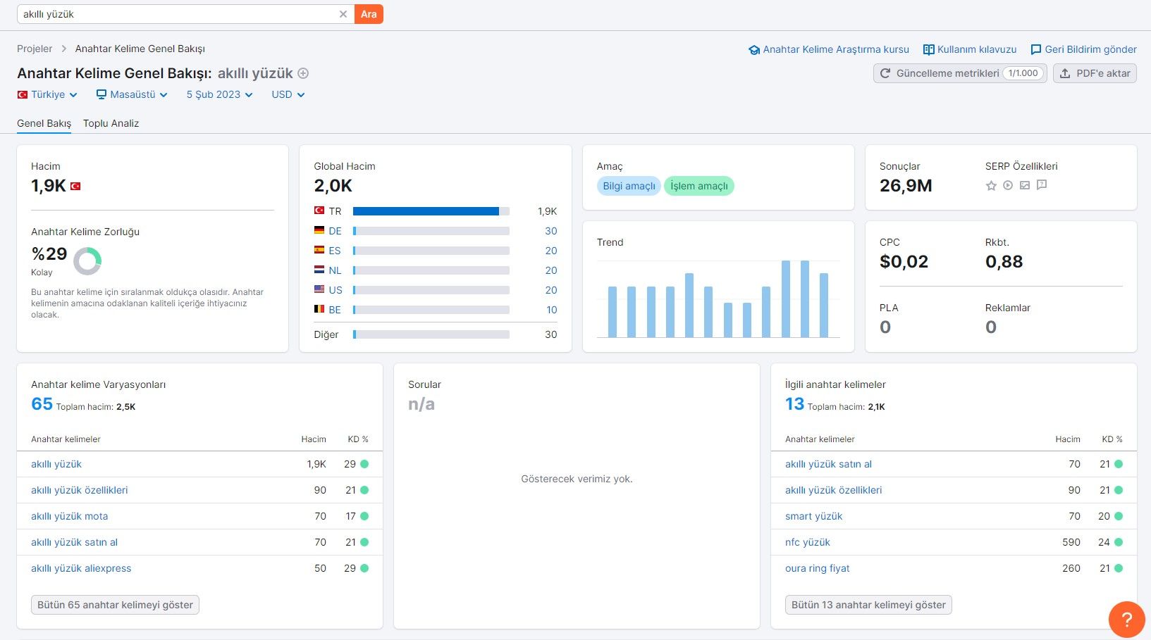Click the Rkbt. value 0,88
The image size is (1151, 640).
(1004, 262)
